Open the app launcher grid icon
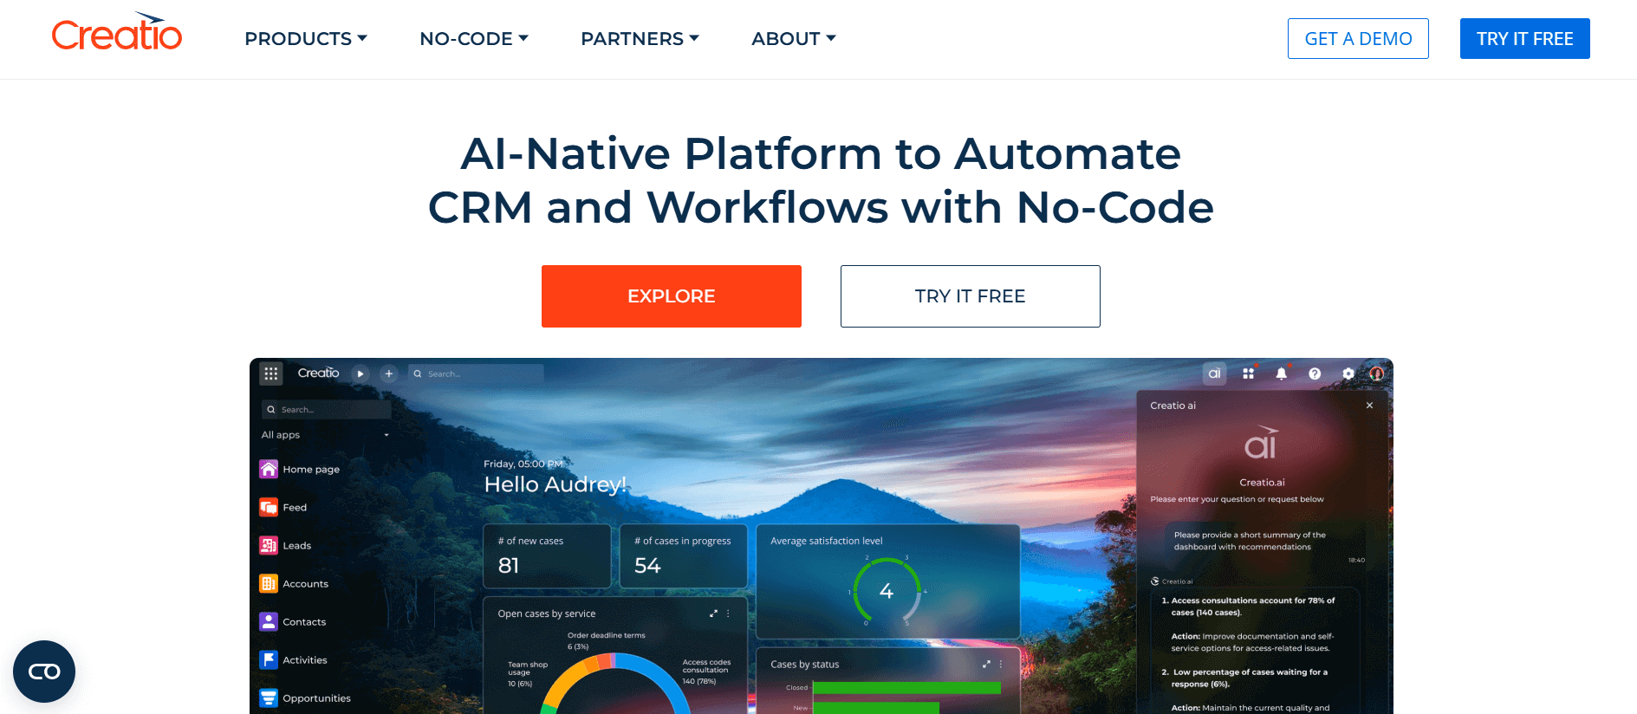The height and width of the screenshot is (714, 1637). coord(271,373)
